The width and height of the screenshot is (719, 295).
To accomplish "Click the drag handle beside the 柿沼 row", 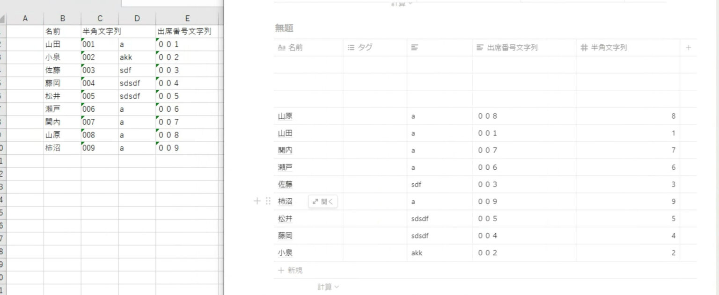I will [268, 201].
